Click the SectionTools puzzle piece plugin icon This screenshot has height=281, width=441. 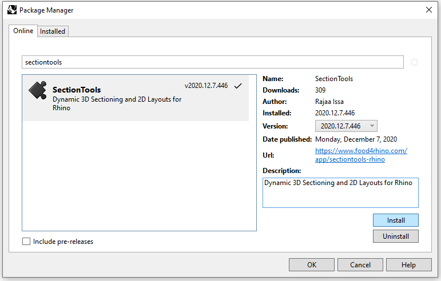click(37, 90)
